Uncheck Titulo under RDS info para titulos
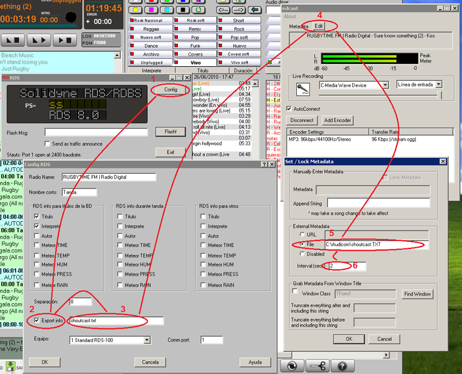This screenshot has width=462, height=374. click(x=37, y=216)
